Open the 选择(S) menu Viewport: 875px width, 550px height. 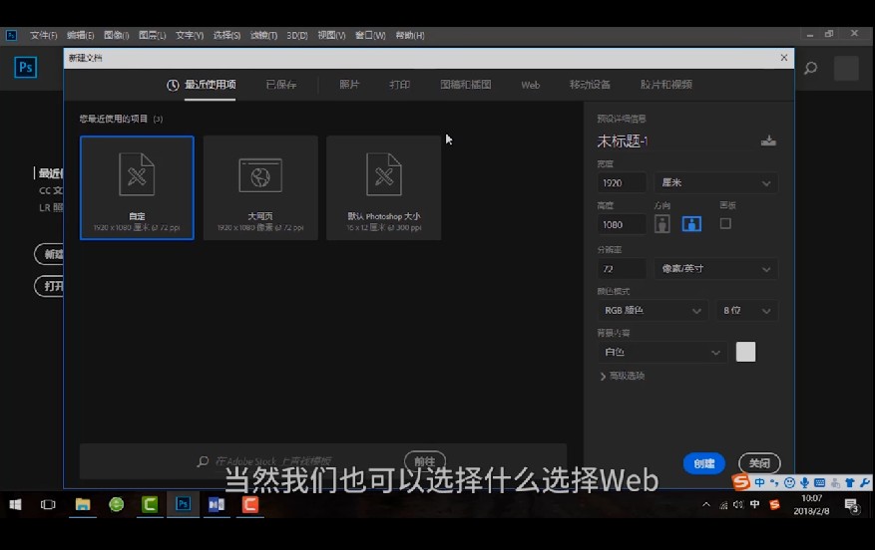[226, 35]
